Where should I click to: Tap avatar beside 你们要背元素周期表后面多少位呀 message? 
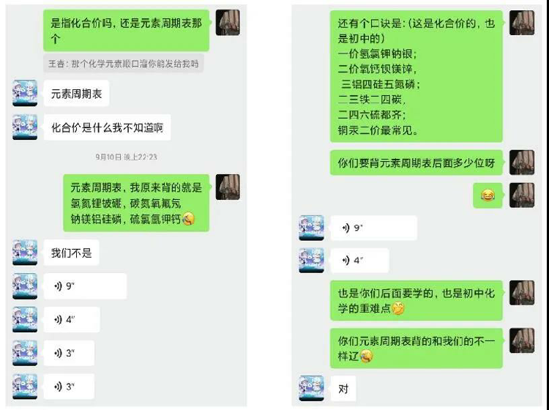tap(522, 163)
